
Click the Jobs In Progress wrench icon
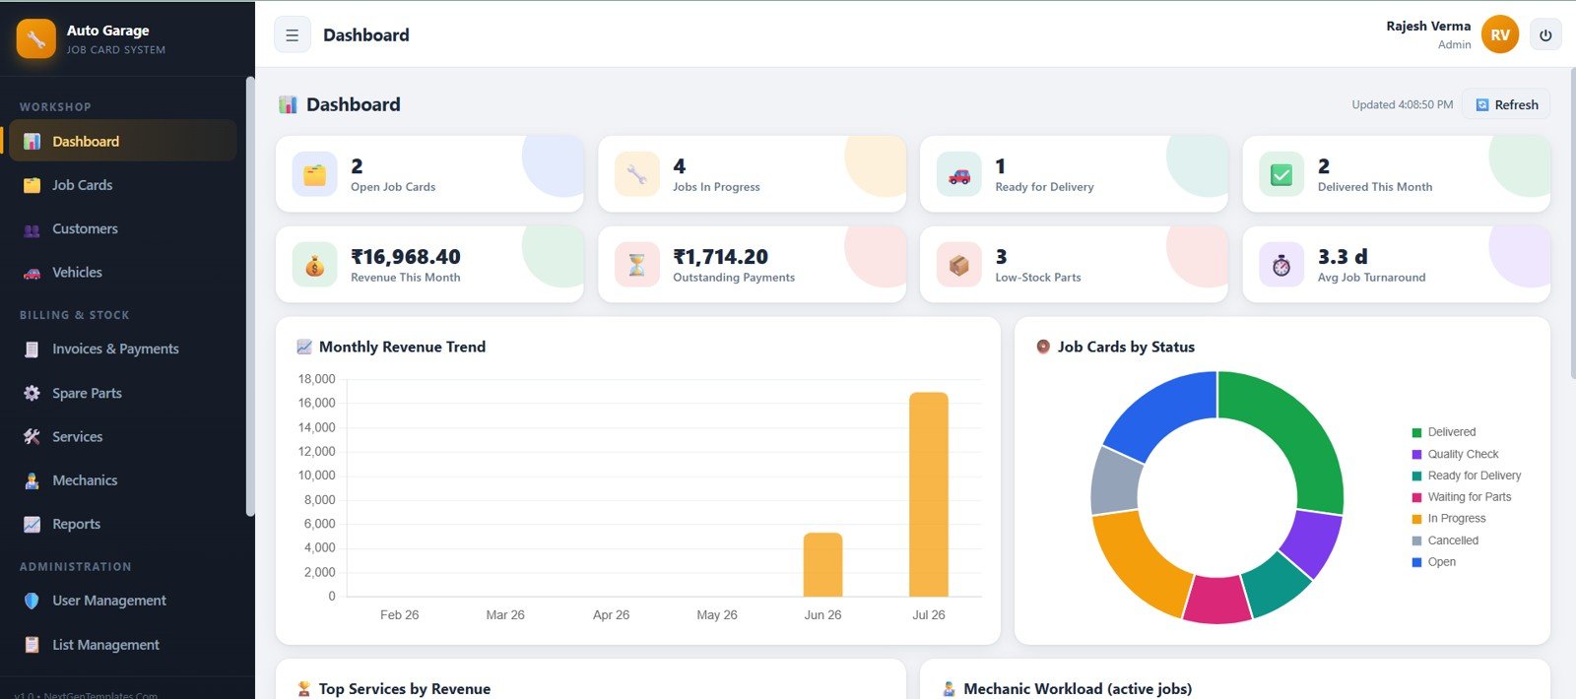coord(636,174)
